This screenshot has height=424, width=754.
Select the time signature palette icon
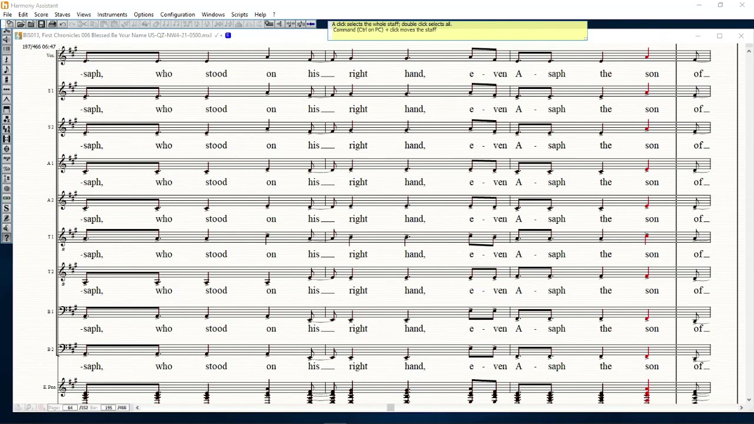(x=6, y=129)
